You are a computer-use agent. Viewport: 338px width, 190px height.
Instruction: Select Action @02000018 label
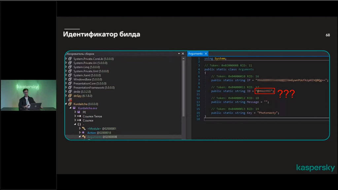click(99, 133)
